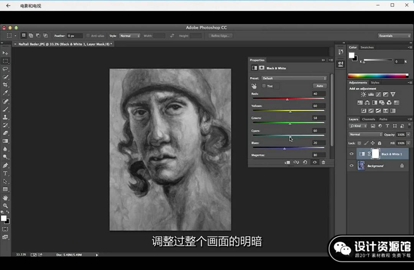414x270 pixels.
Task: Select the Black & White 1 layer mask thumbnail
Action: [x=375, y=154]
